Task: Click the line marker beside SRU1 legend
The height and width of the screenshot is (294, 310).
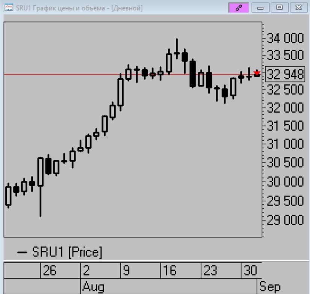Action: point(23,252)
